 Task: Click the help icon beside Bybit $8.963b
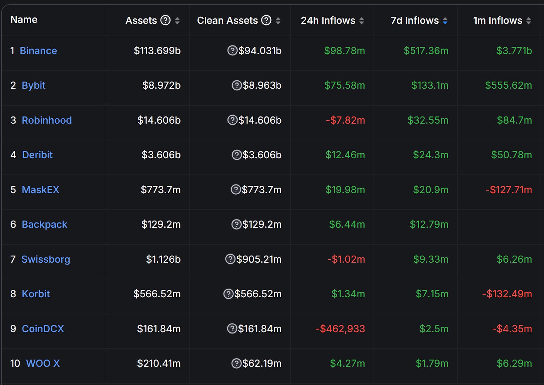tap(237, 85)
